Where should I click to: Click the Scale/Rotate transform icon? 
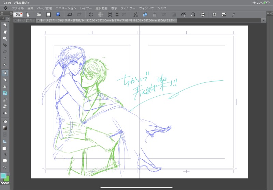point(110,15)
